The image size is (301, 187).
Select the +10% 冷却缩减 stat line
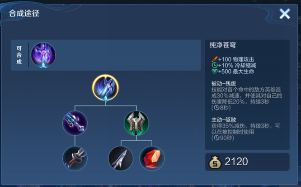pos(234,65)
